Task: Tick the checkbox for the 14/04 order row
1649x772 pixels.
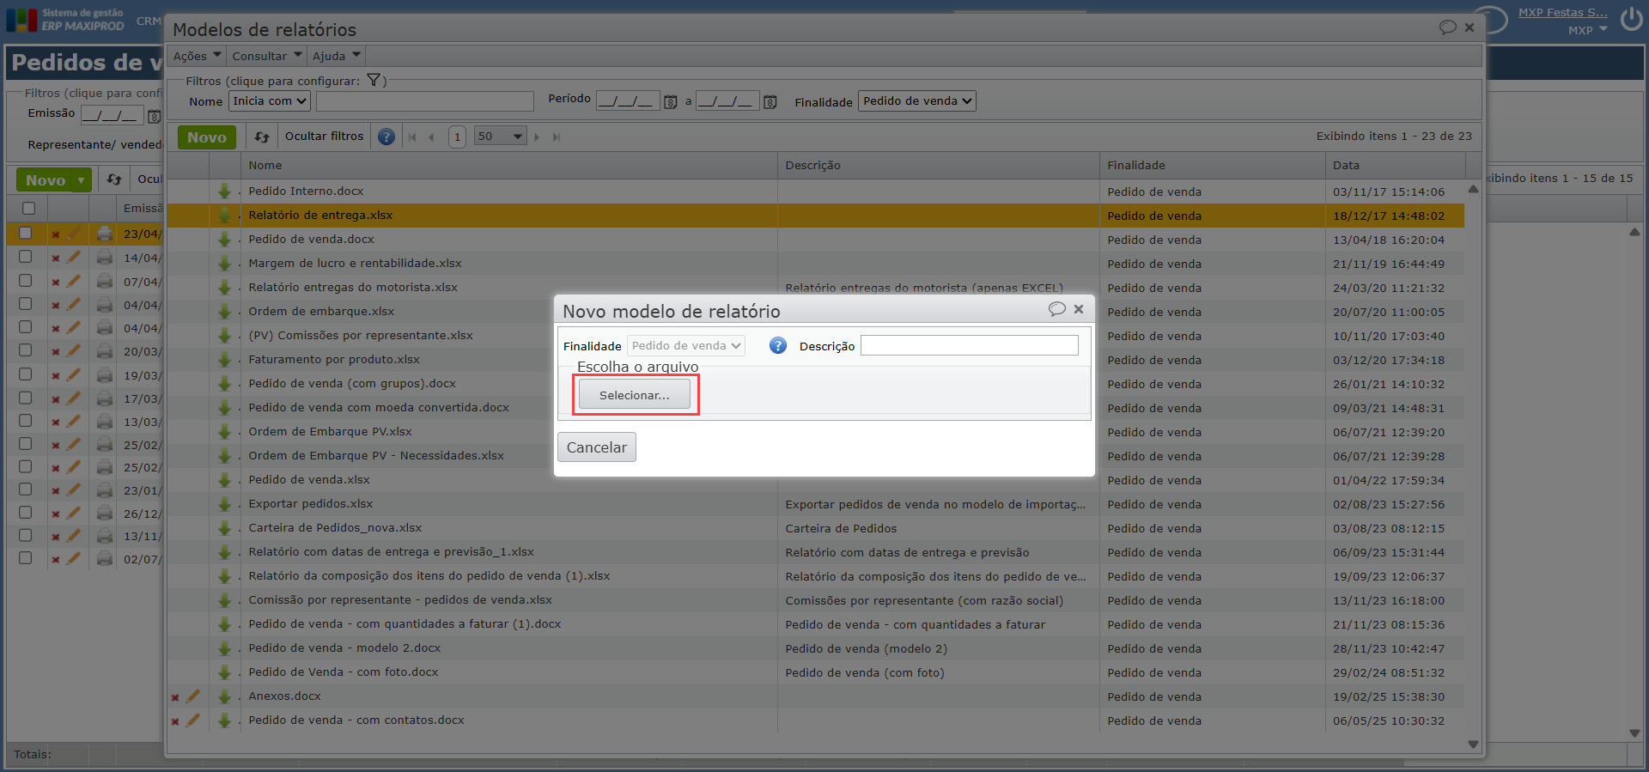Action: tap(26, 257)
